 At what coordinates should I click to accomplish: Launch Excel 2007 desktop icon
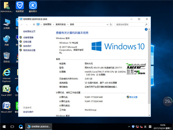pyautogui.click(x=6, y=91)
